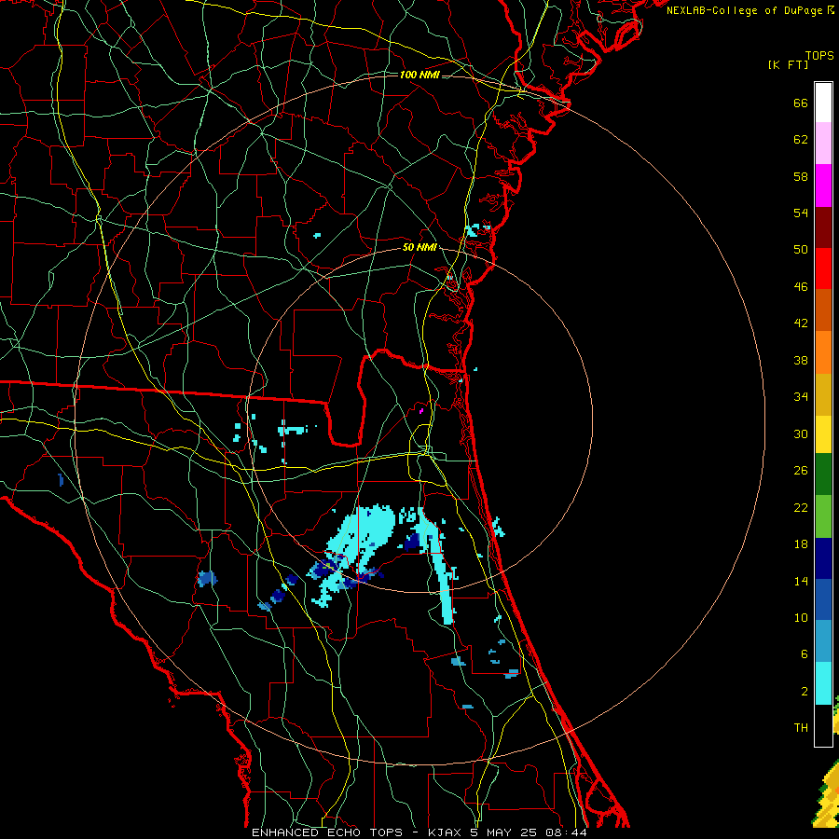Image resolution: width=839 pixels, height=839 pixels.
Task: Click the 08:44 timestamp in caption
Action: [x=566, y=832]
